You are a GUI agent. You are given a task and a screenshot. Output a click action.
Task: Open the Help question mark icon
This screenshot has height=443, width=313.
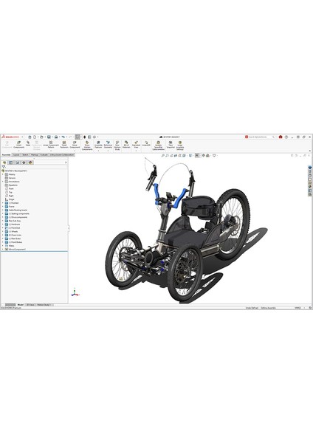point(286,137)
